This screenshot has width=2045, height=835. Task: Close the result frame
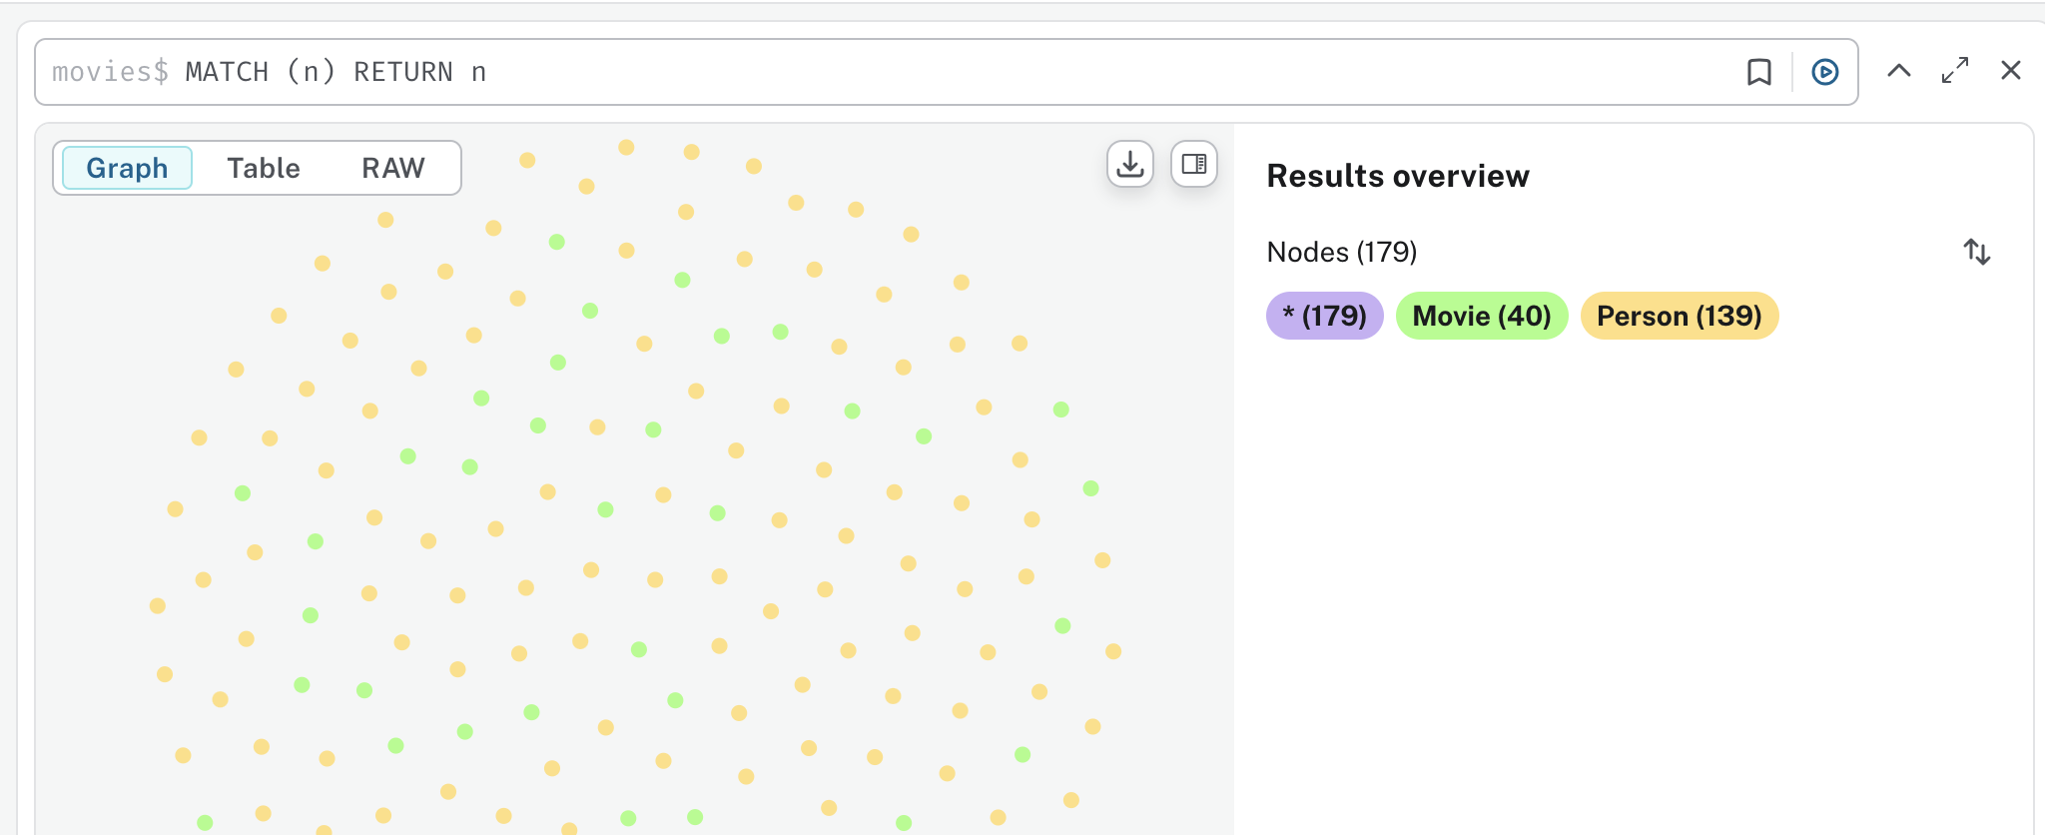point(2010,71)
